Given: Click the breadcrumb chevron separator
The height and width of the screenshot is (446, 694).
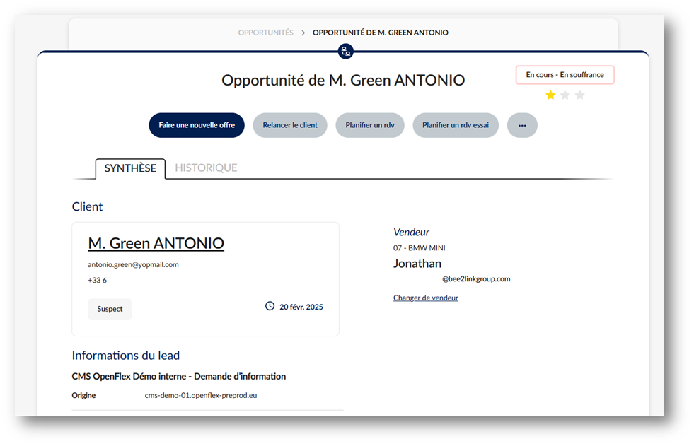Looking at the screenshot, I should [x=303, y=33].
